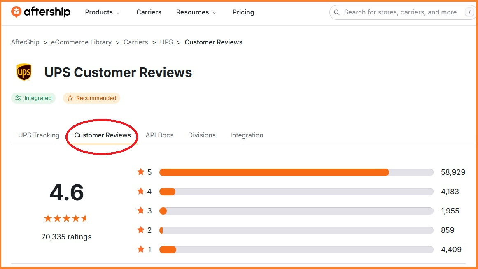Image resolution: width=478 pixels, height=269 pixels.
Task: Go to Carriers breadcrumb link
Action: [x=135, y=42]
